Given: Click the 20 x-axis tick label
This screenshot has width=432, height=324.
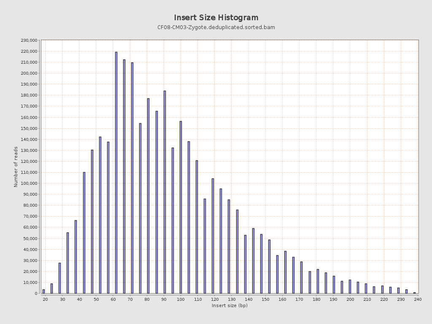Looking at the screenshot, I should click(46, 299).
